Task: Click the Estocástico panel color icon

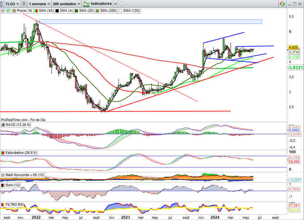Action: click(x=3, y=153)
